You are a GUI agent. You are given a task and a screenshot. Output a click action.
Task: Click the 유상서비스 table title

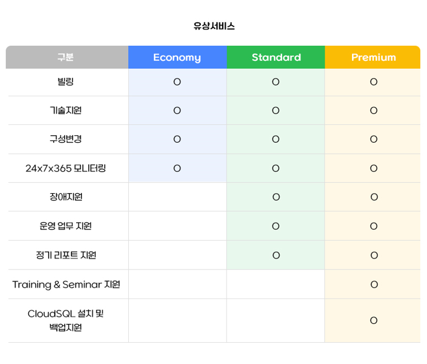point(214,26)
